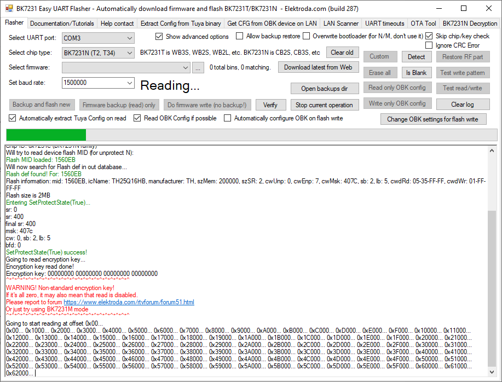Click the 'Flash MID loaded: 1560EB' log line
The width and height of the screenshot is (502, 382).
(41, 160)
